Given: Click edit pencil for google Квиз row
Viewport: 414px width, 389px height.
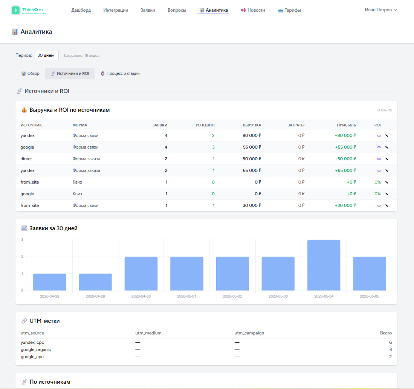Looking at the screenshot, I should (387, 194).
